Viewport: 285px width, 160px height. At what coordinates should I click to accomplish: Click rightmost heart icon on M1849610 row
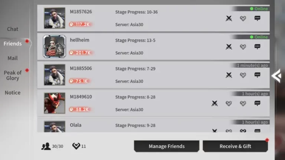tap(243, 103)
